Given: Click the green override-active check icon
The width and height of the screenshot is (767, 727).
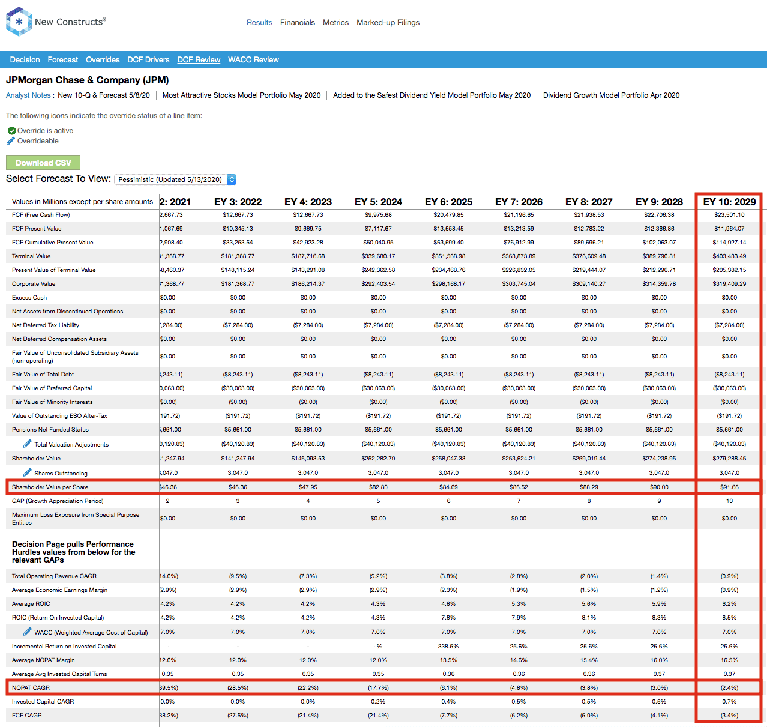Looking at the screenshot, I should click(x=11, y=131).
